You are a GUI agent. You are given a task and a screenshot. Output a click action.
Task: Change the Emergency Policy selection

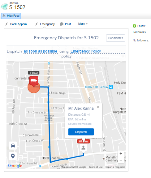point(86,51)
